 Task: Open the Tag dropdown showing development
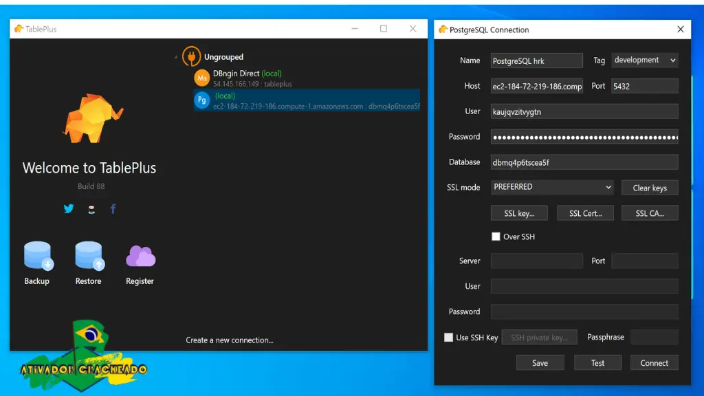click(645, 60)
